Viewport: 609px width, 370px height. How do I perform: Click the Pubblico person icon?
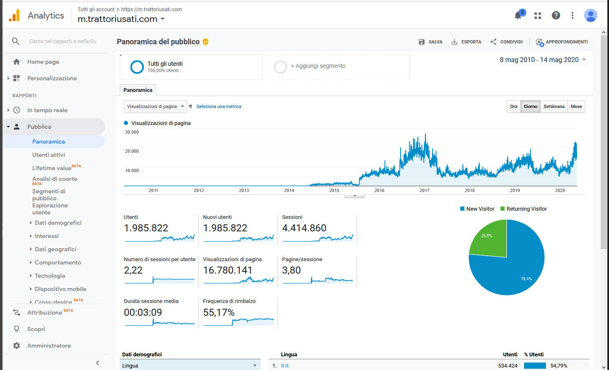[17, 127]
